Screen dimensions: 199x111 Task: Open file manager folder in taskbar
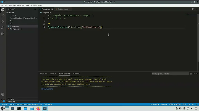(32, 109)
